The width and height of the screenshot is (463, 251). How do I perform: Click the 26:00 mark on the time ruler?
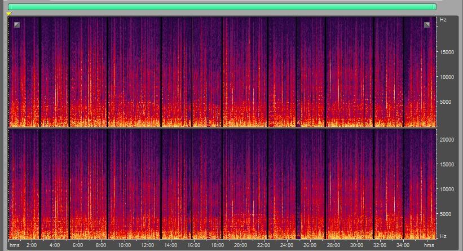[x=310, y=245]
